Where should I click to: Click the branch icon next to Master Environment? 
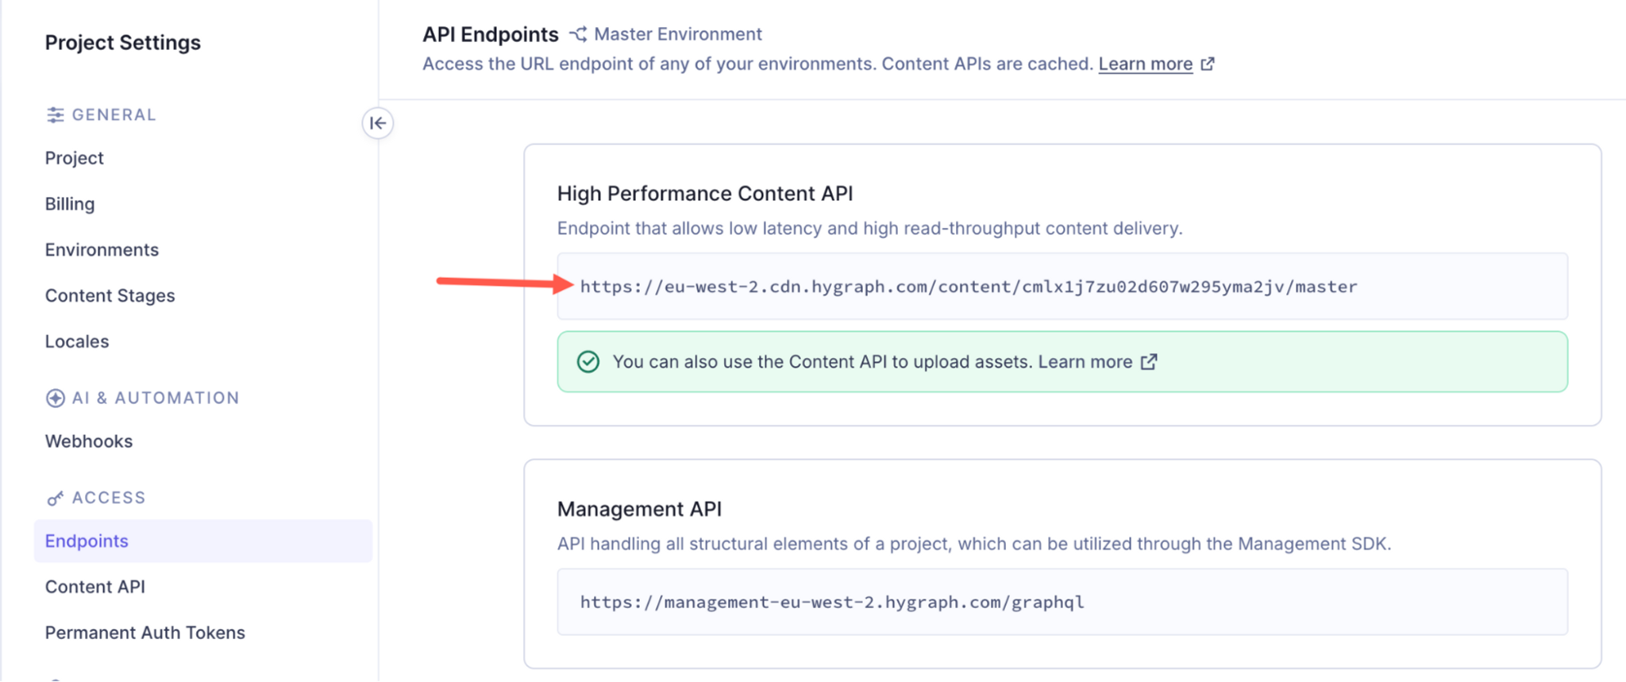pos(579,34)
